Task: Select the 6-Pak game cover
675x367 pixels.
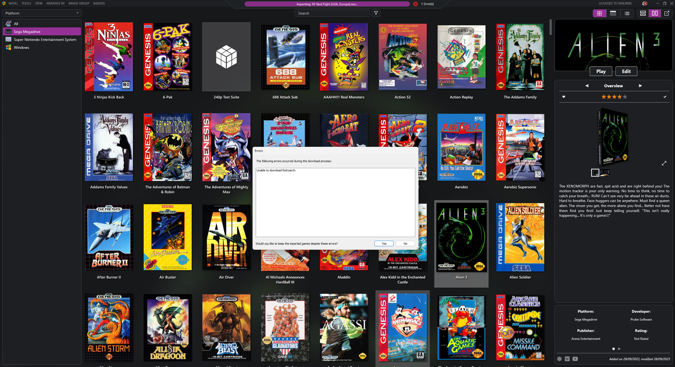Action: (168, 57)
